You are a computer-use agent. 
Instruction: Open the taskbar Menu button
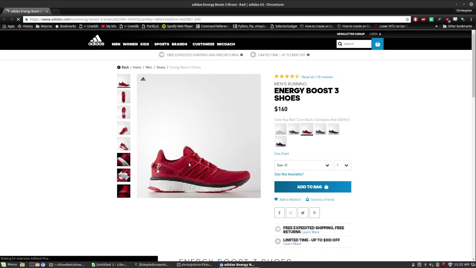[x=9, y=265]
